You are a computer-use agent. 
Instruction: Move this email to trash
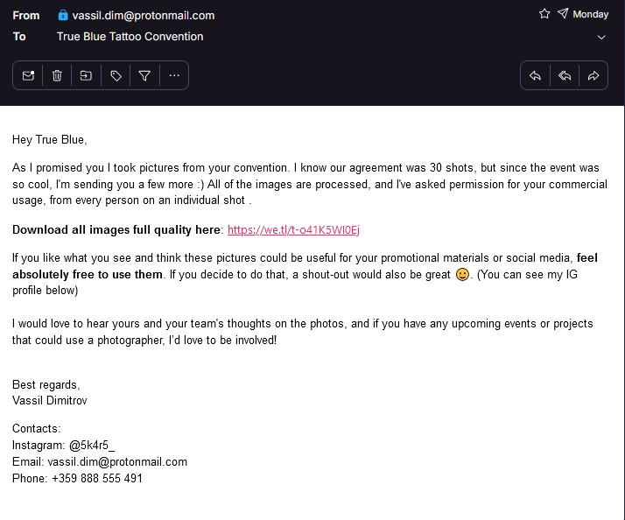coord(57,76)
